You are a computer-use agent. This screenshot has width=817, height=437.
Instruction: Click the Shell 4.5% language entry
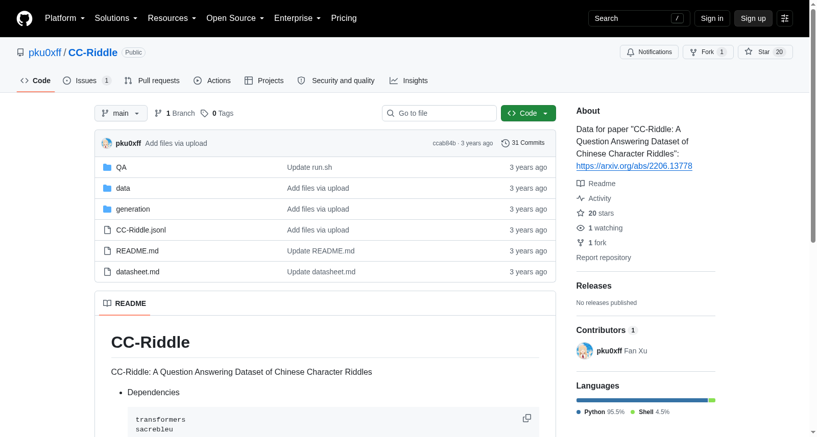(650, 412)
